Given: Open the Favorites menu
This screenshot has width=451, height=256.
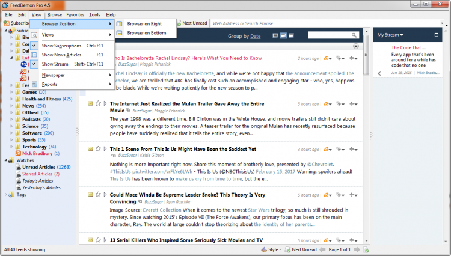Looking at the screenshot, I should (x=75, y=14).
